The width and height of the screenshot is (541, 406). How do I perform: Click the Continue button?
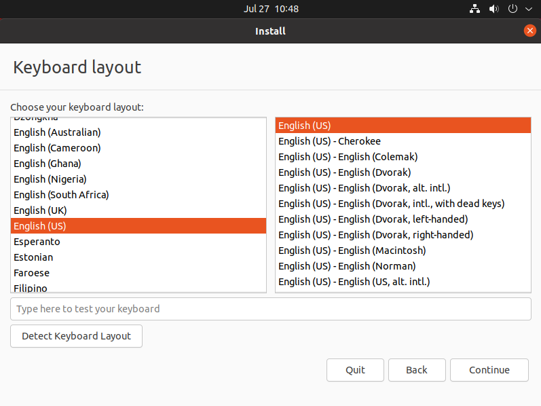(x=489, y=370)
